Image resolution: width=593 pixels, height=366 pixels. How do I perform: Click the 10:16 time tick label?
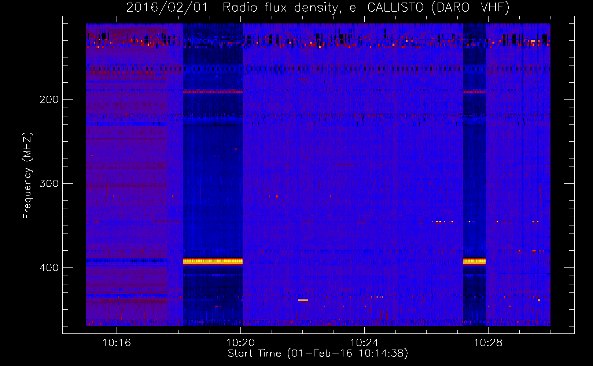tap(117, 343)
